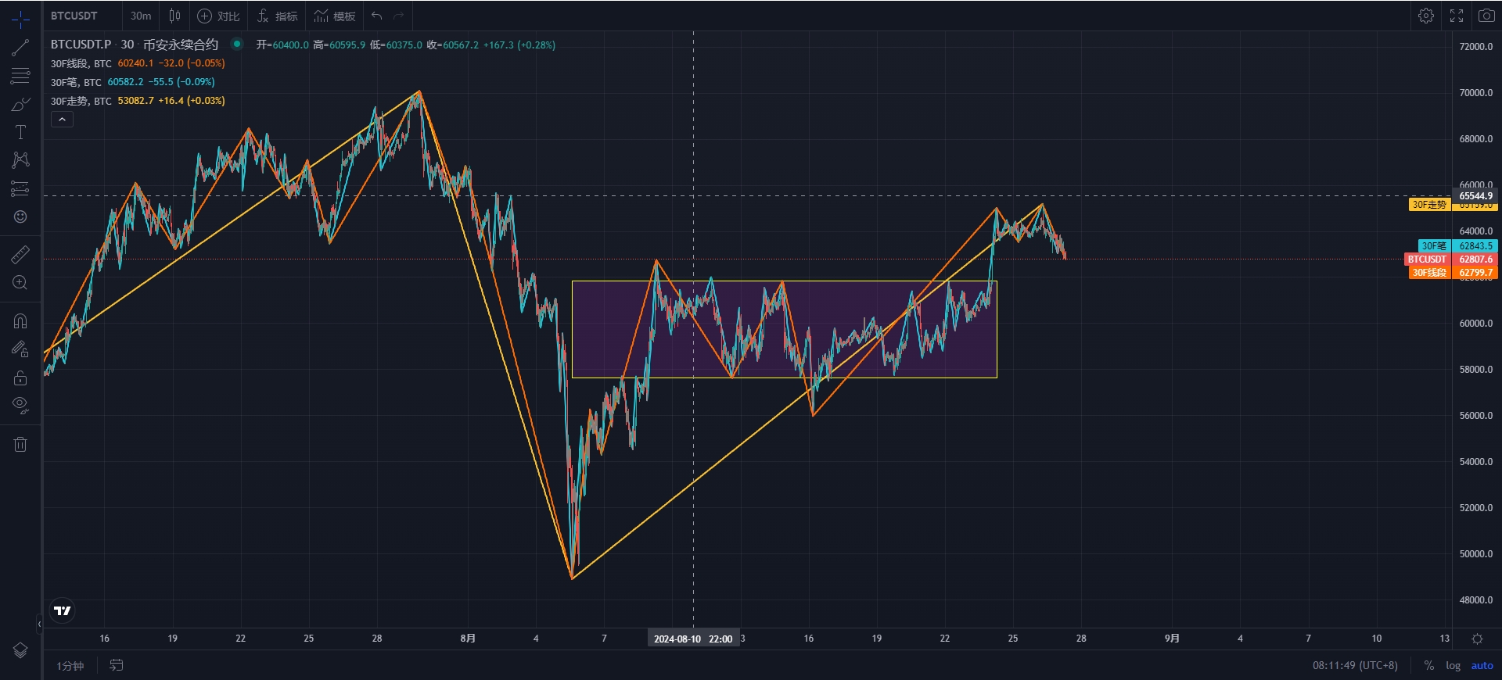Open the go-to-date tool
Image resolution: width=1502 pixels, height=680 pixels.
116,665
